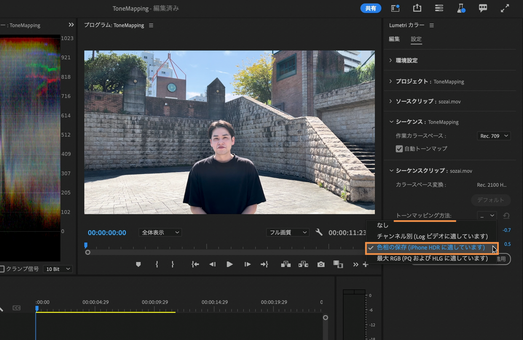Click the Lift button icon

click(x=286, y=264)
